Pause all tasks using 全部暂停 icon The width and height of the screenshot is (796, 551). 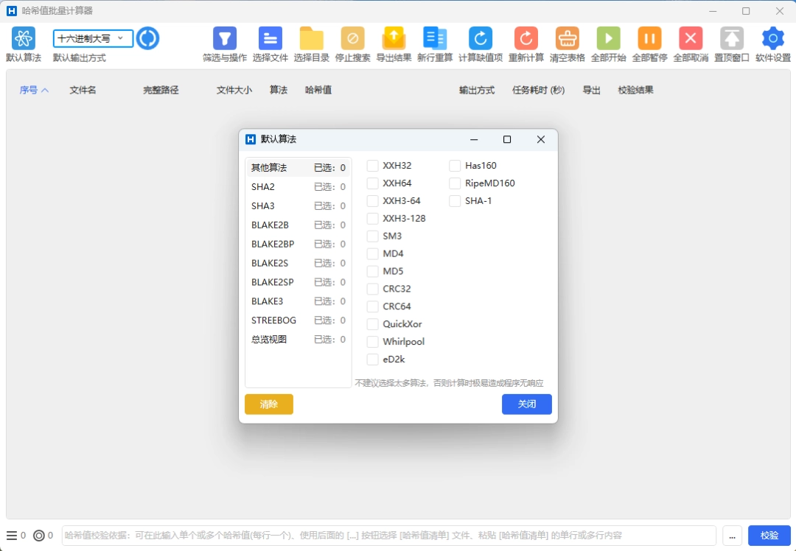point(649,38)
